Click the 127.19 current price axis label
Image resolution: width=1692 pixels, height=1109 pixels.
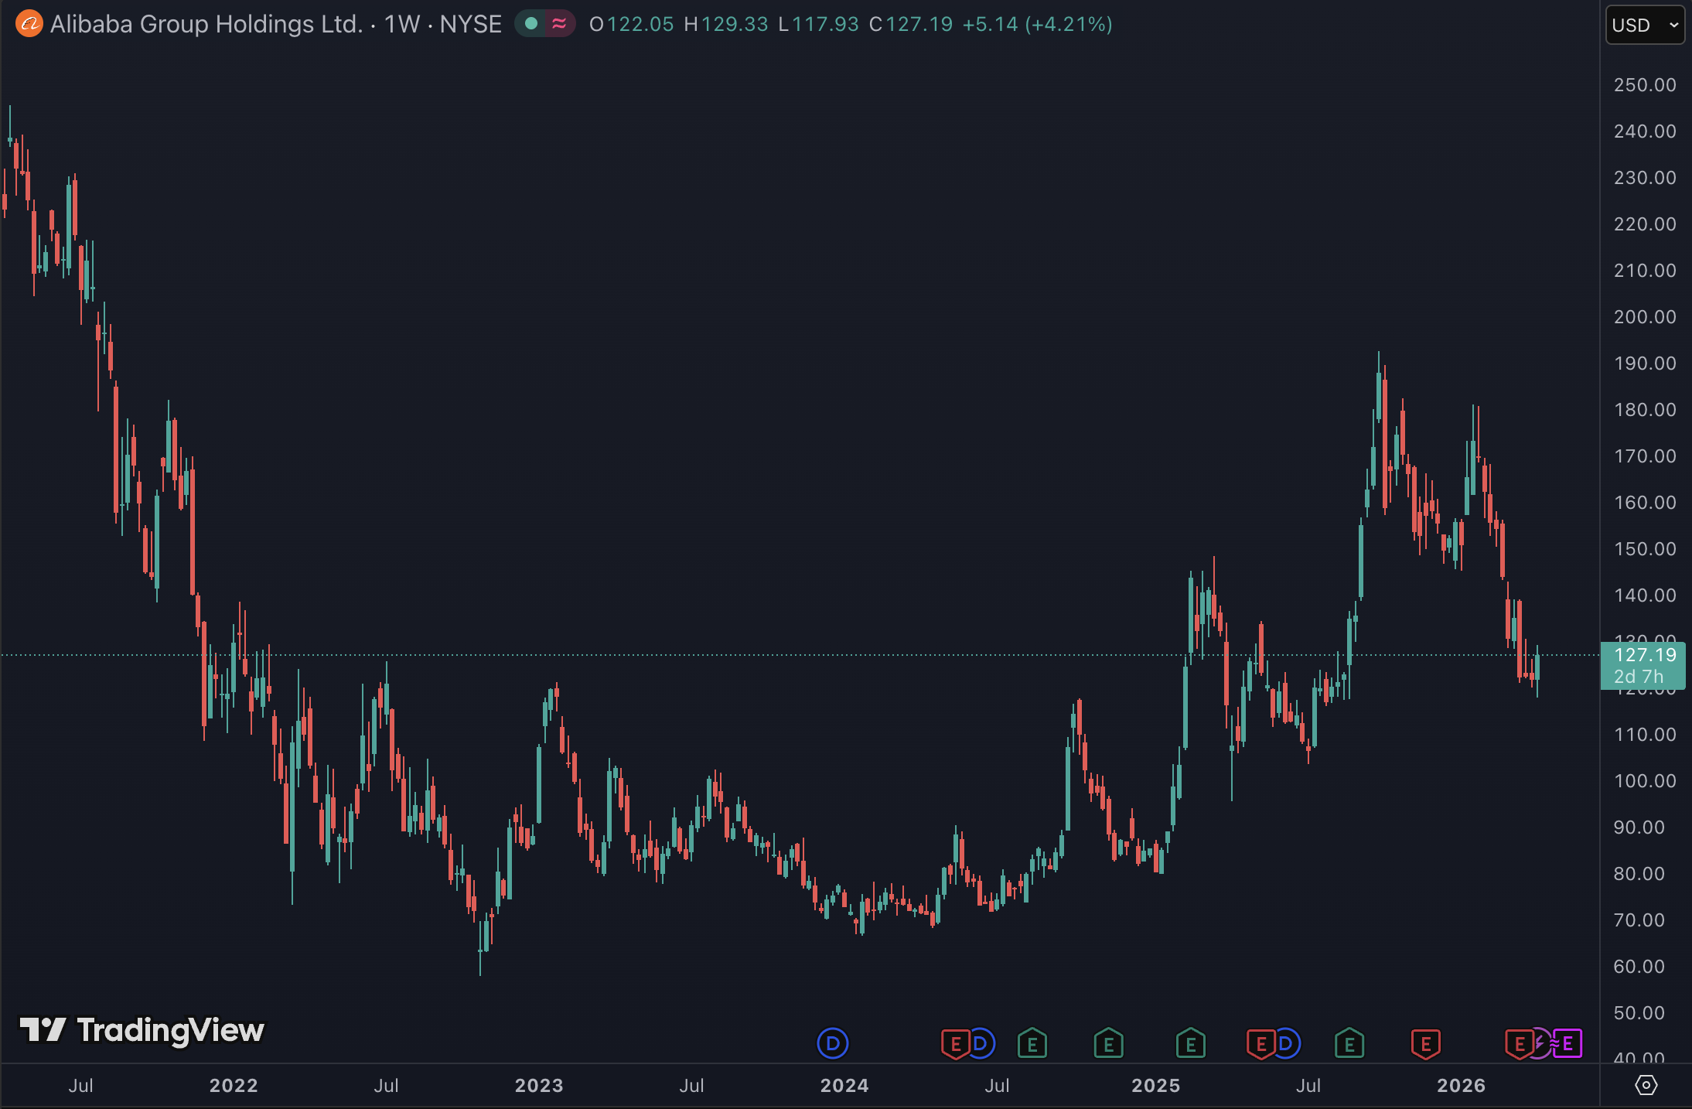pyautogui.click(x=1645, y=655)
